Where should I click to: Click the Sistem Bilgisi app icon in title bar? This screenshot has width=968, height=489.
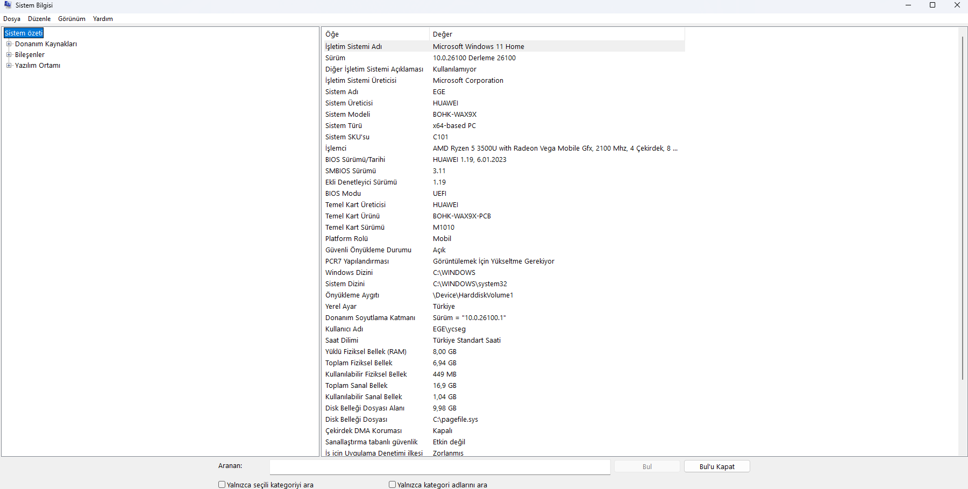8,5
